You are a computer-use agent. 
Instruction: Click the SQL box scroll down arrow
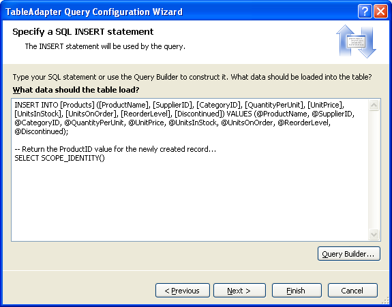tap(374, 234)
